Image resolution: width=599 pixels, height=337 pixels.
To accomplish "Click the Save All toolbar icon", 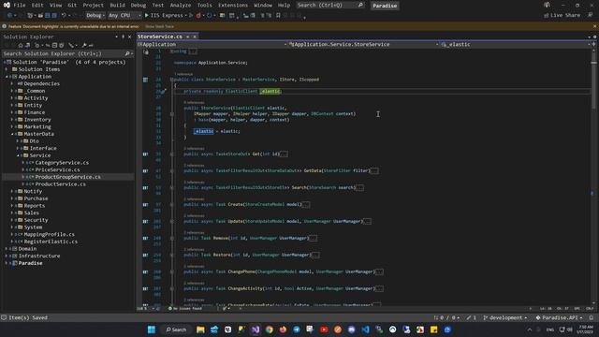I will tap(54, 15).
